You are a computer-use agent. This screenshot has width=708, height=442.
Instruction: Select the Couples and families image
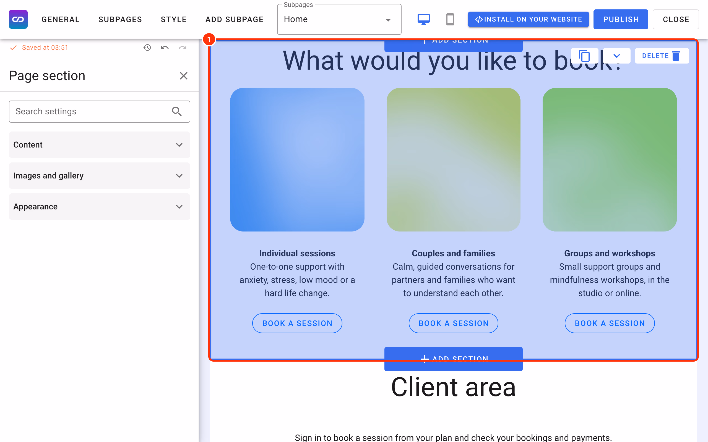[x=454, y=160]
